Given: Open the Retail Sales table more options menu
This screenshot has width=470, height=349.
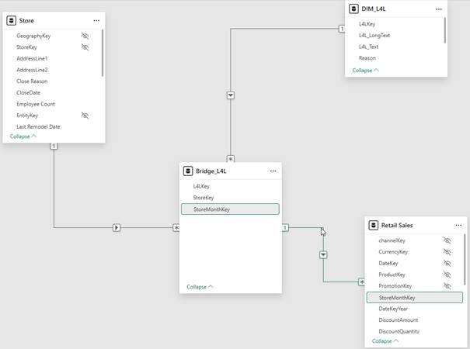Looking at the screenshot, I should coord(458,225).
